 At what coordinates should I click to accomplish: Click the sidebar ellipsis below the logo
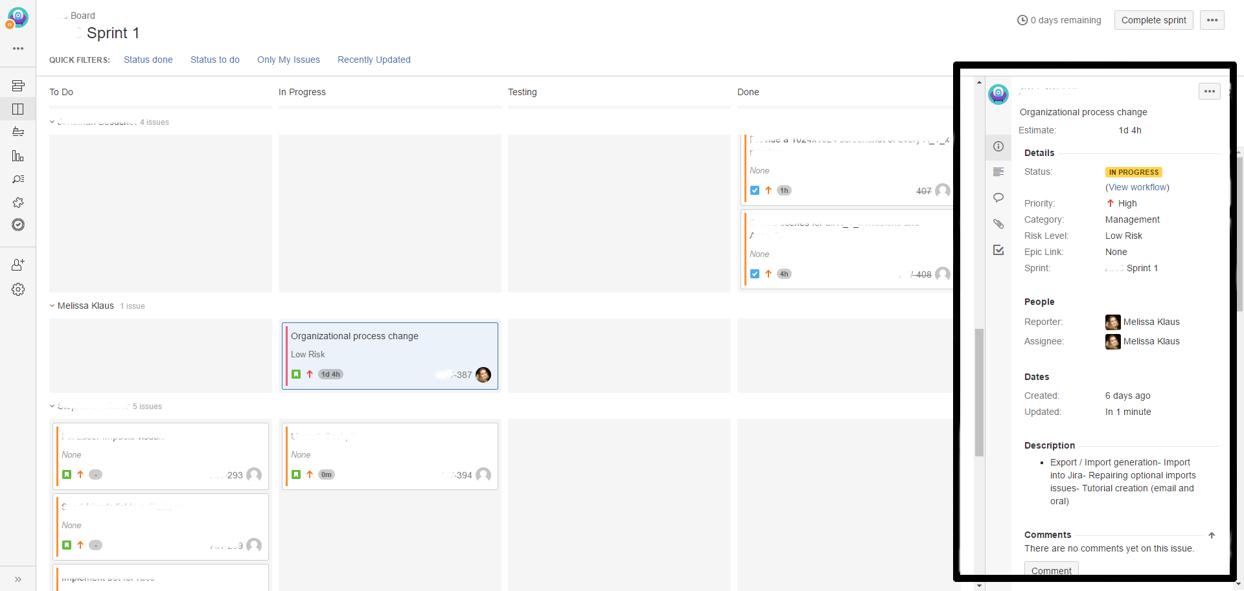[x=18, y=49]
